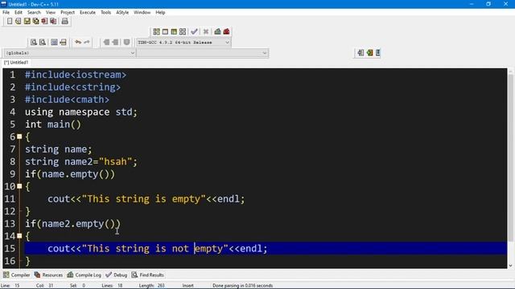The image size is (515, 289).
Task: Open the AStyle menu
Action: click(122, 13)
